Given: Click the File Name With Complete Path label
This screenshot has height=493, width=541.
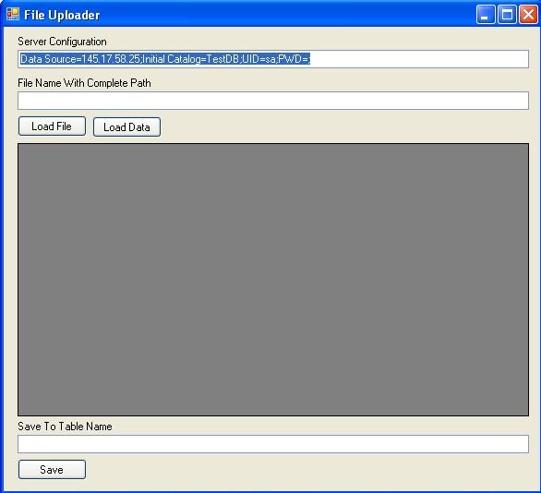Looking at the screenshot, I should (x=84, y=83).
